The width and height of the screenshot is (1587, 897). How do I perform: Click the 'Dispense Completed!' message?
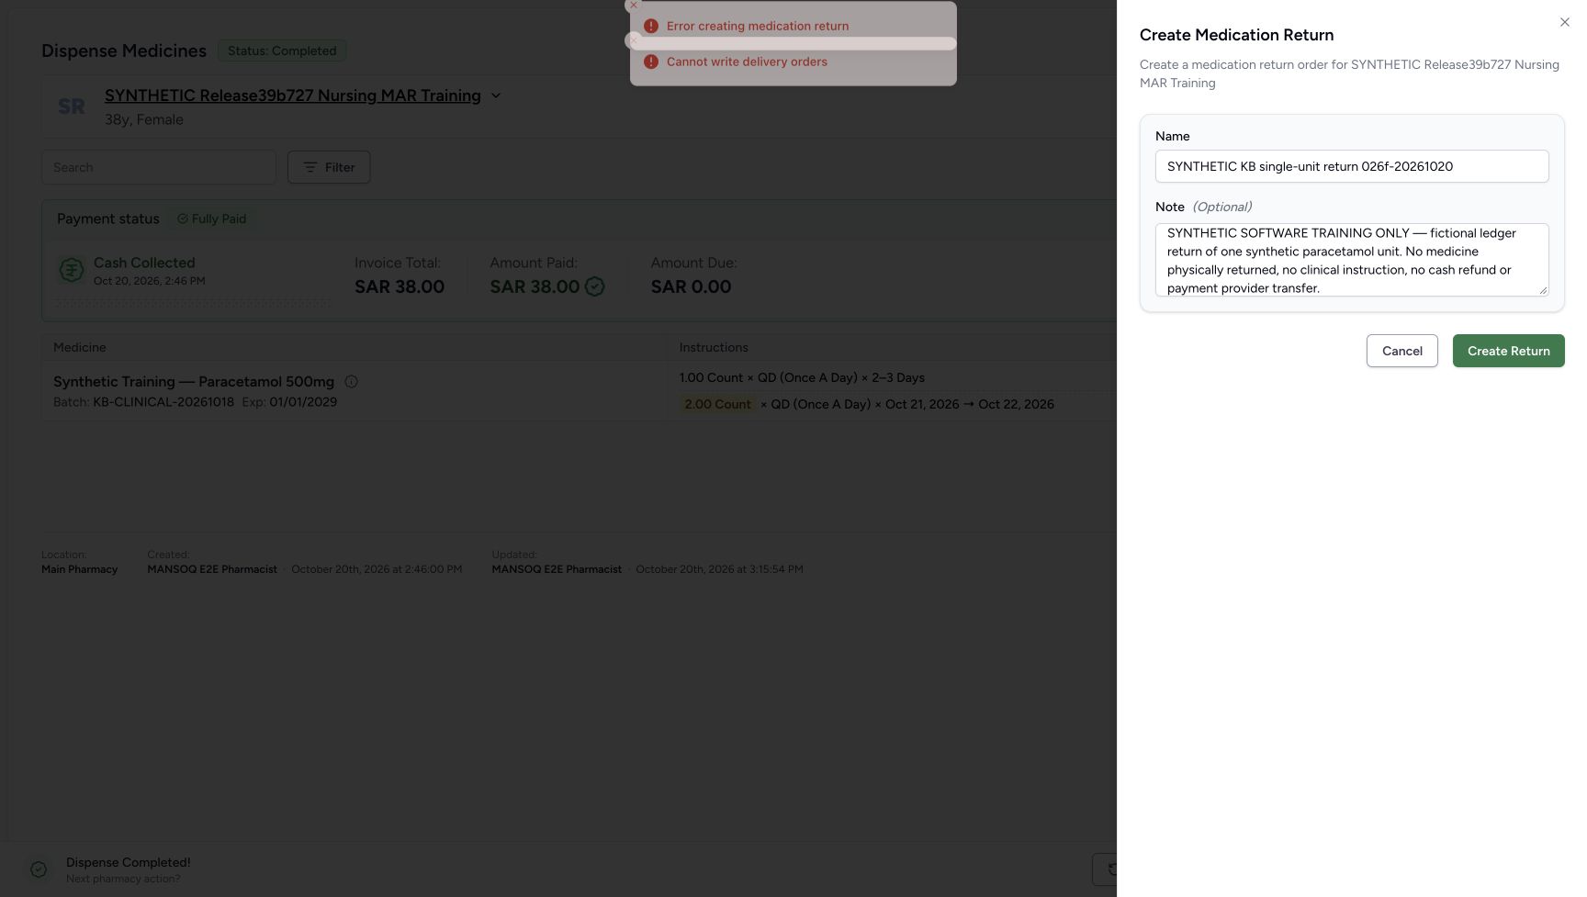129,862
